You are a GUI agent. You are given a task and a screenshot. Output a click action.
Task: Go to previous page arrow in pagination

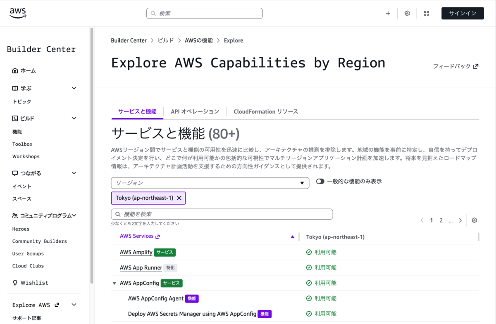[x=422, y=220]
